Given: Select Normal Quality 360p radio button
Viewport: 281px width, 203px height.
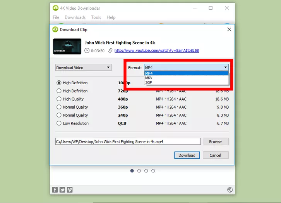Looking at the screenshot, I should (x=59, y=107).
